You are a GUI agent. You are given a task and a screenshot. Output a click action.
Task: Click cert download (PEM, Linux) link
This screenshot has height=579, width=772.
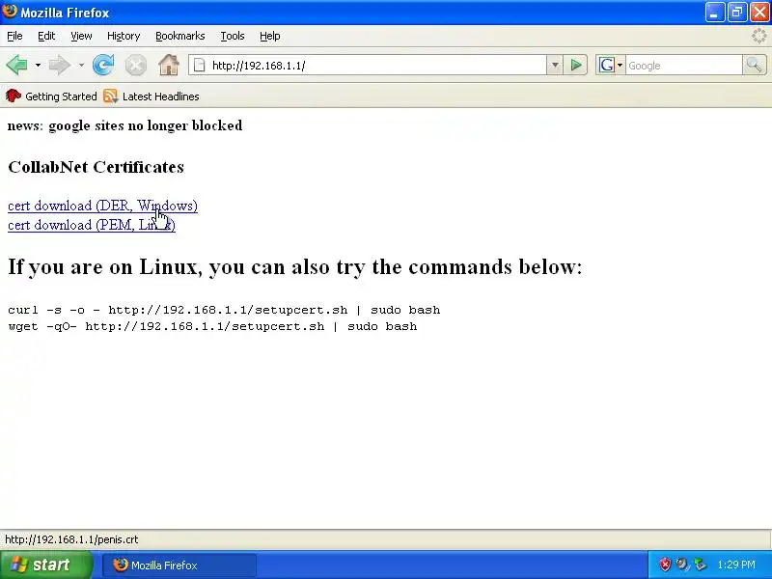coord(92,225)
